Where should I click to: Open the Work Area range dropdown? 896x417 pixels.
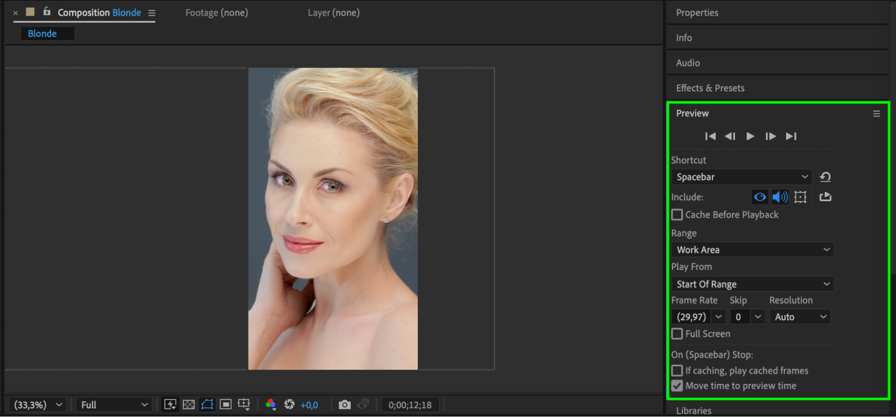pos(752,250)
